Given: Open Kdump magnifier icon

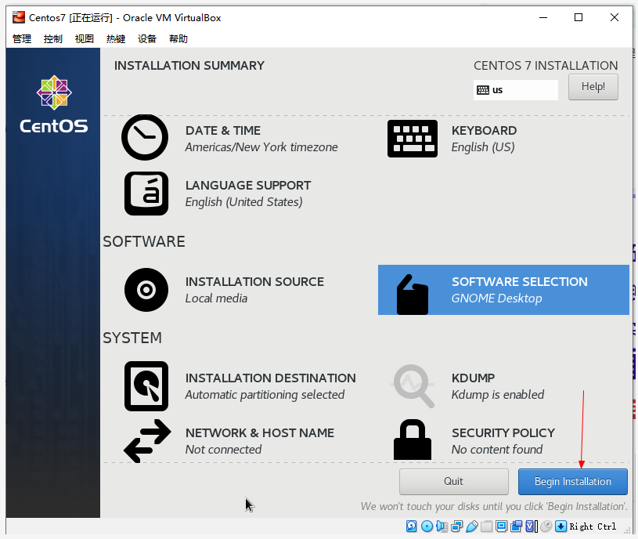Looking at the screenshot, I should click(413, 386).
